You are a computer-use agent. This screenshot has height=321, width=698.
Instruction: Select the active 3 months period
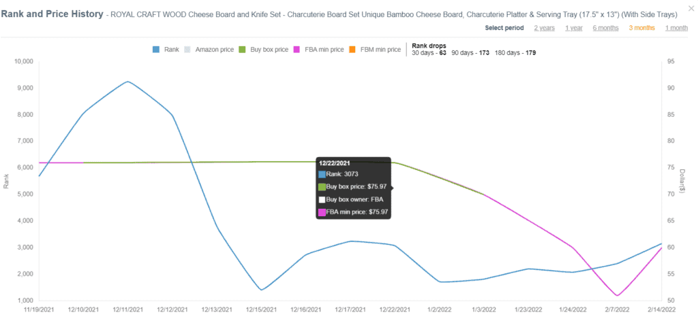tap(641, 28)
